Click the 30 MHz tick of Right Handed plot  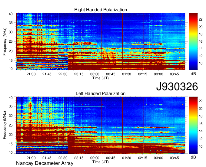click(11, 32)
